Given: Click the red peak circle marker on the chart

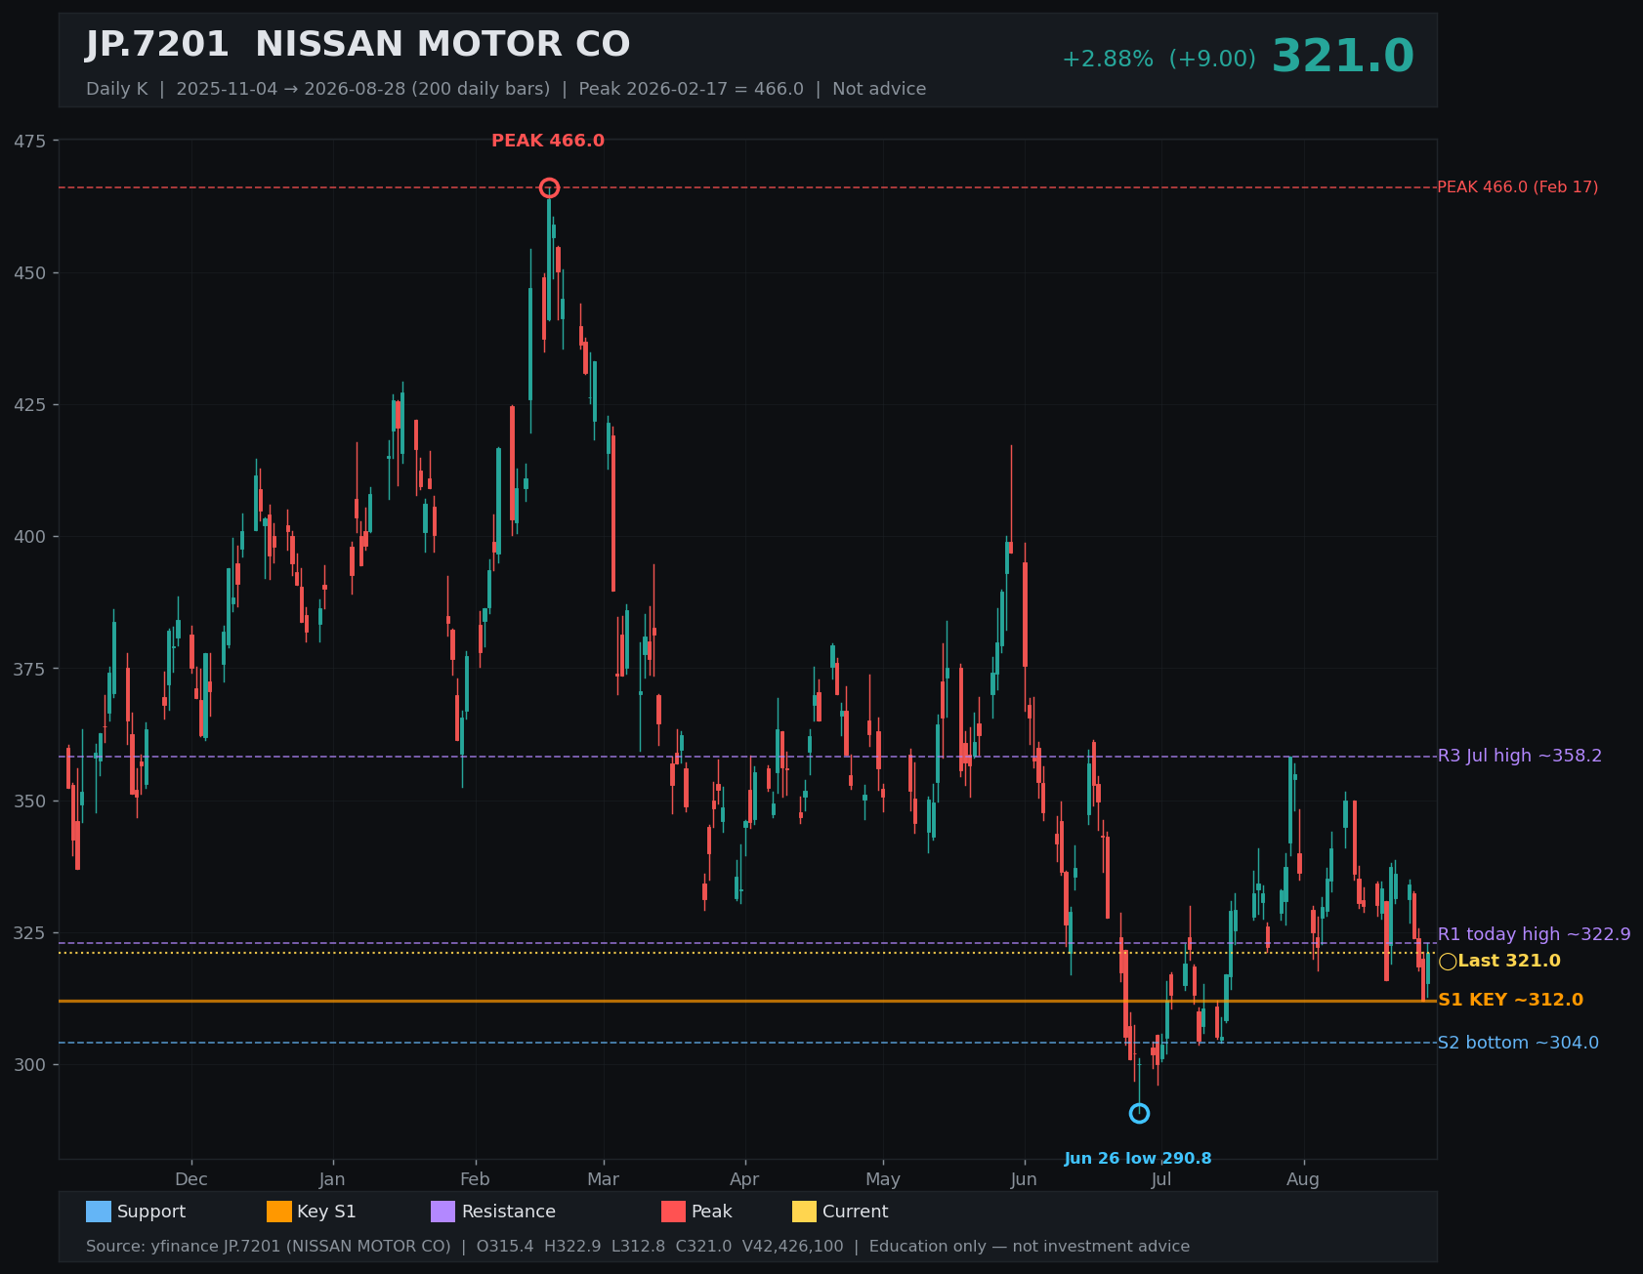Looking at the screenshot, I should coord(549,187).
